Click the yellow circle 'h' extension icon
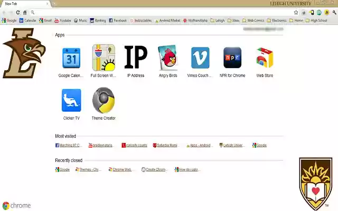This screenshot has height=211, width=338. pyautogui.click(x=327, y=13)
